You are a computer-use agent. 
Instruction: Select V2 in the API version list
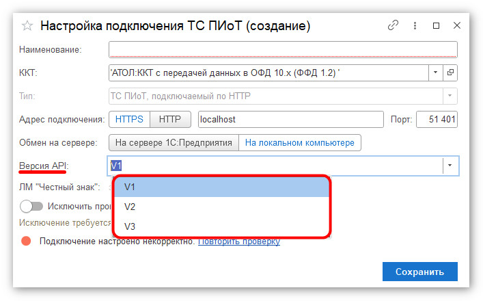tap(221, 207)
